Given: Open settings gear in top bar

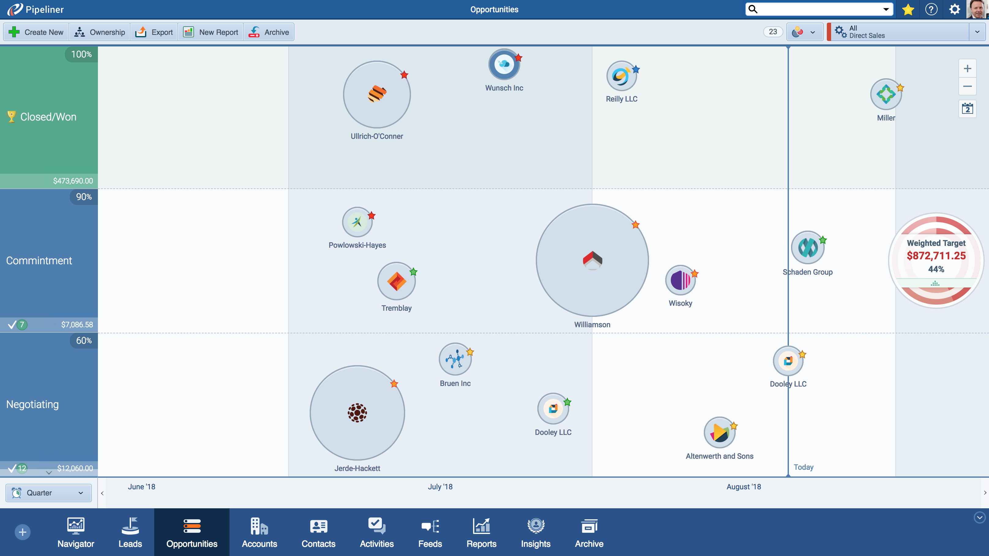Looking at the screenshot, I should tap(954, 9).
